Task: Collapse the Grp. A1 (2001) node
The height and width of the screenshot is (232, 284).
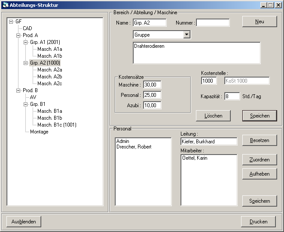Action: (26, 42)
